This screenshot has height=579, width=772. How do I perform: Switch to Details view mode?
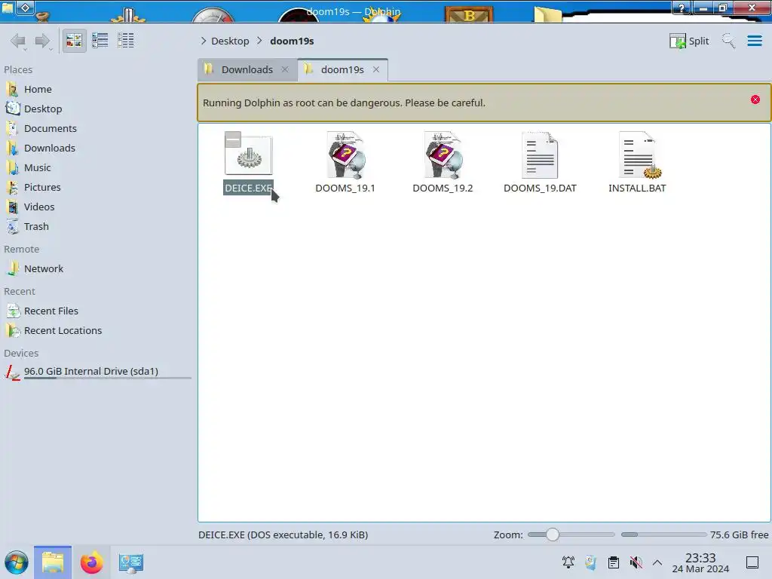[x=126, y=41]
